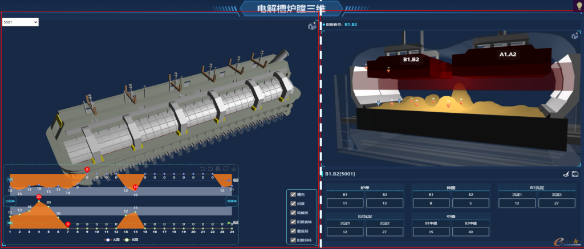Click the chart data view document icon
584x249 pixels.
(218, 169)
